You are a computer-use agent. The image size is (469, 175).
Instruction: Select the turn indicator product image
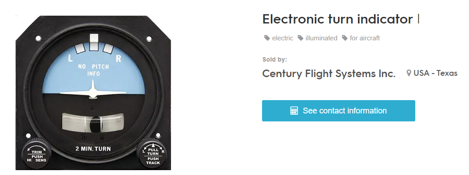[93, 93]
